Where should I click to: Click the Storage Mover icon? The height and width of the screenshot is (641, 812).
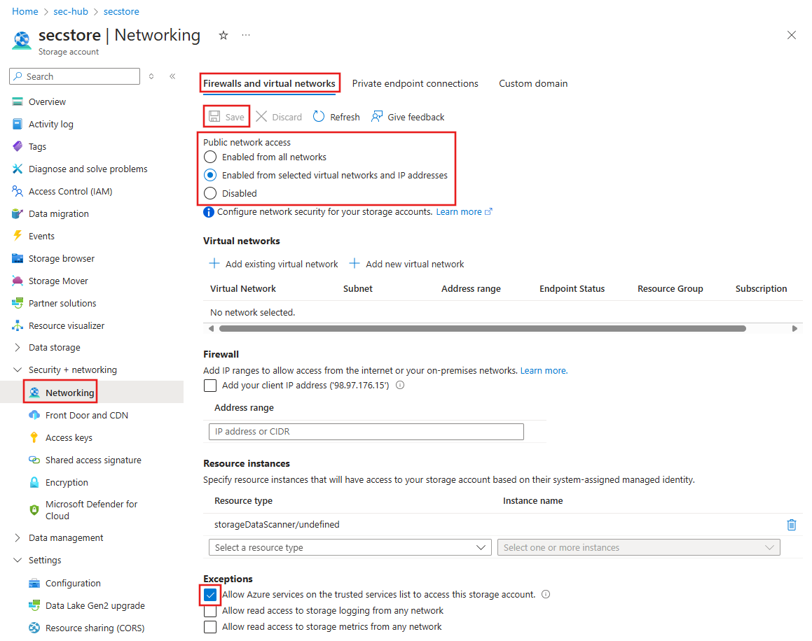pos(18,281)
